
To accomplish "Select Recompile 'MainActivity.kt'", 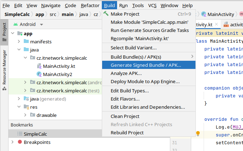I will coord(149,38).
